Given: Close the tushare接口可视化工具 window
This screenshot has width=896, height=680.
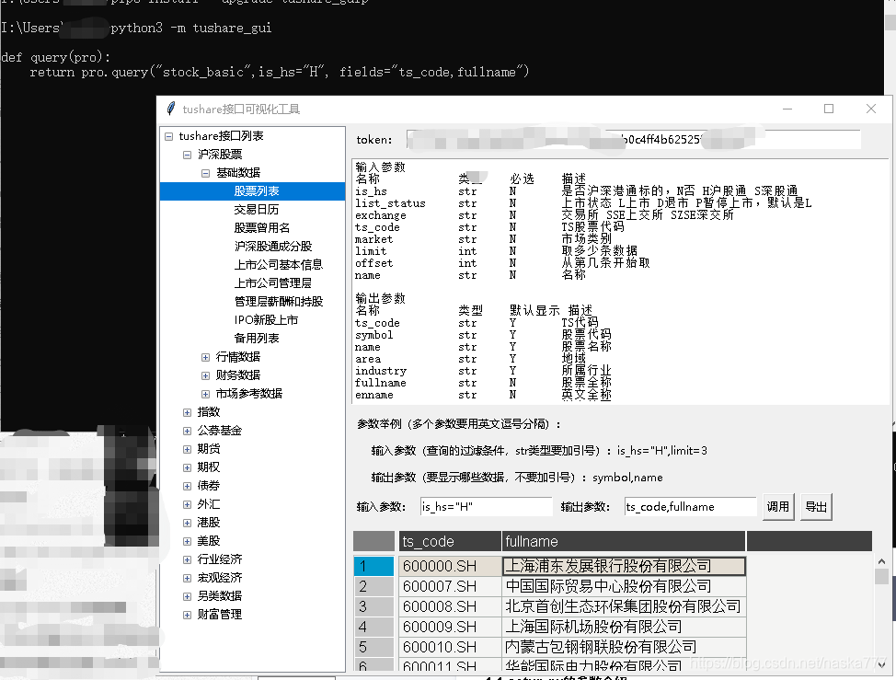Looking at the screenshot, I should pos(871,109).
